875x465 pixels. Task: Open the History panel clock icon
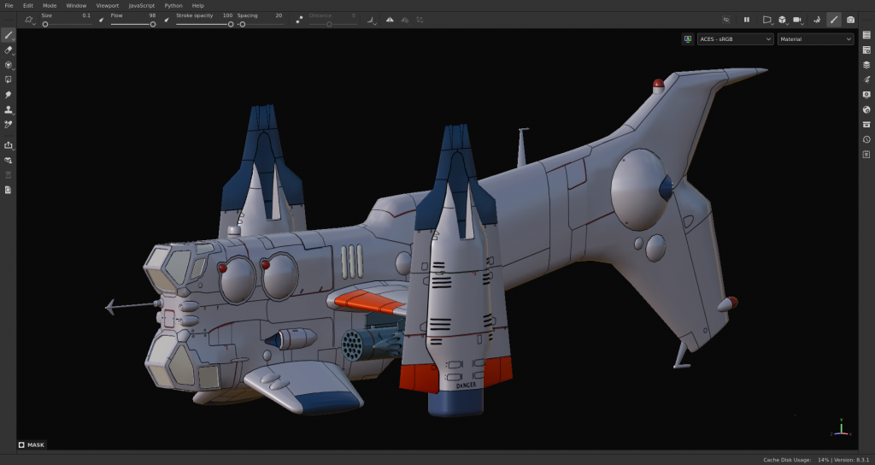point(866,139)
